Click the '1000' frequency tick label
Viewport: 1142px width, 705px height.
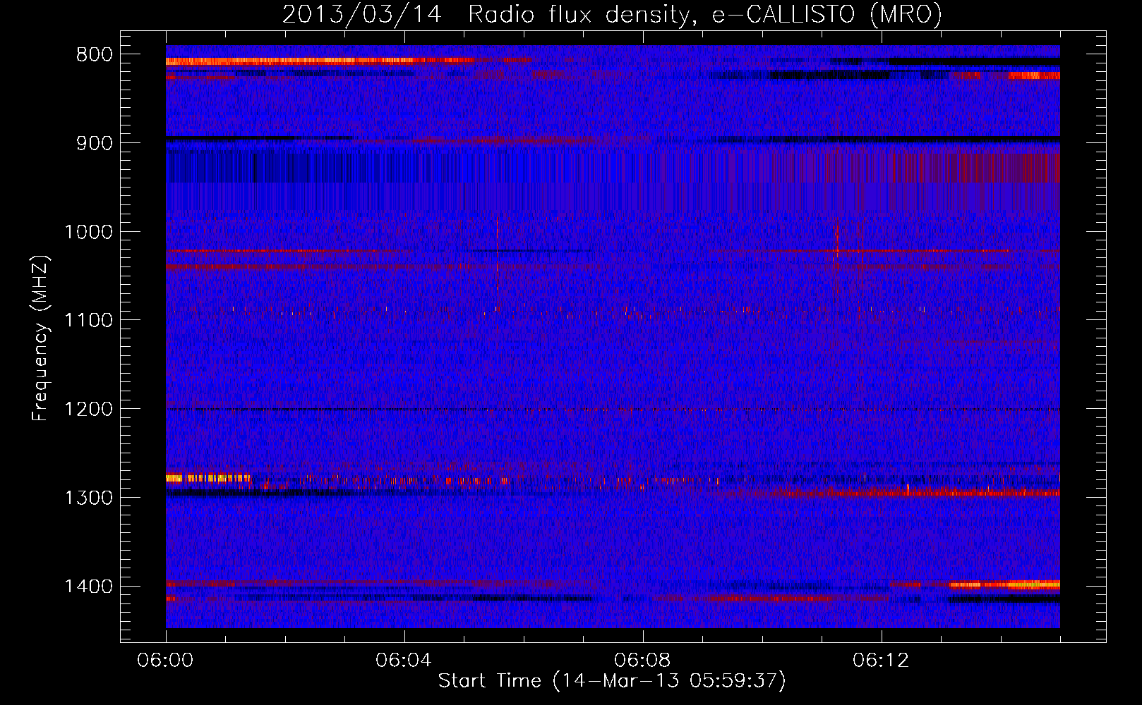[88, 232]
